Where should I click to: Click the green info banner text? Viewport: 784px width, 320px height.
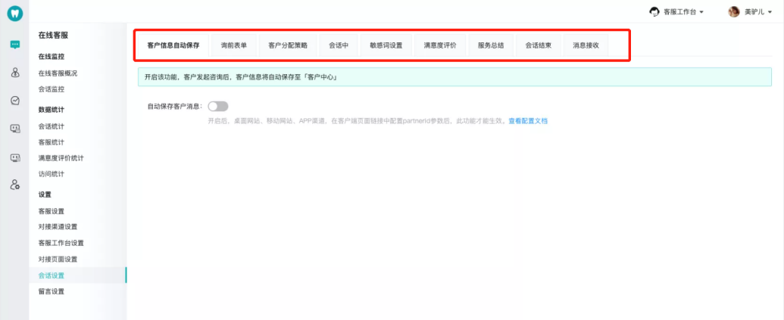point(239,77)
